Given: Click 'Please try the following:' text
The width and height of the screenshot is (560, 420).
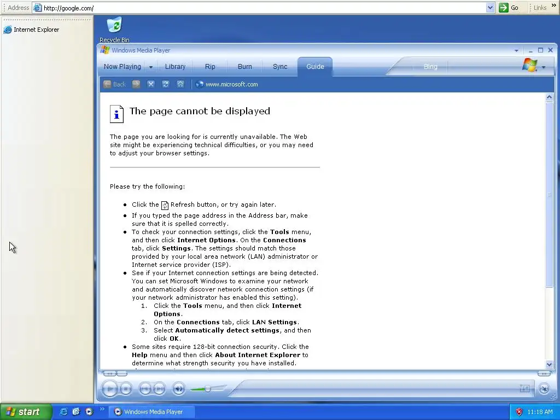Looking at the screenshot, I should 148,186.
